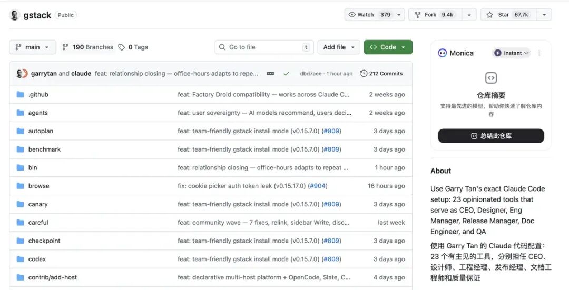The height and width of the screenshot is (290, 569).
Task: Open the main branch selector
Action: click(32, 47)
